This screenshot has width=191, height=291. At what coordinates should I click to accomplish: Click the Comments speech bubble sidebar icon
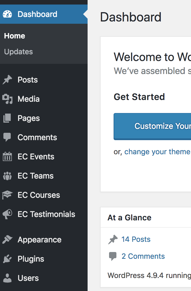7,137
